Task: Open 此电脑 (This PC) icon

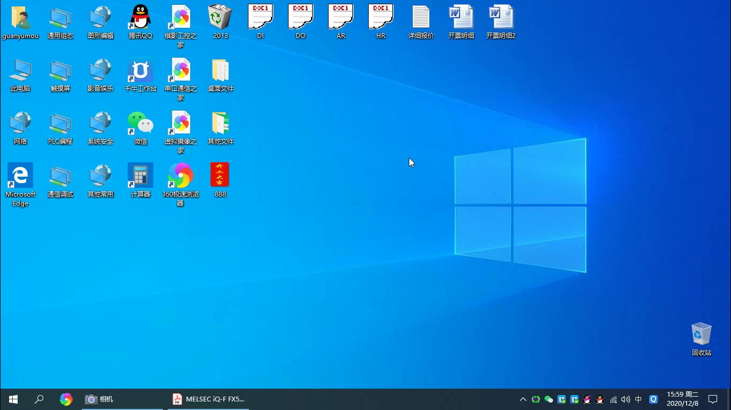Action: coord(20,75)
